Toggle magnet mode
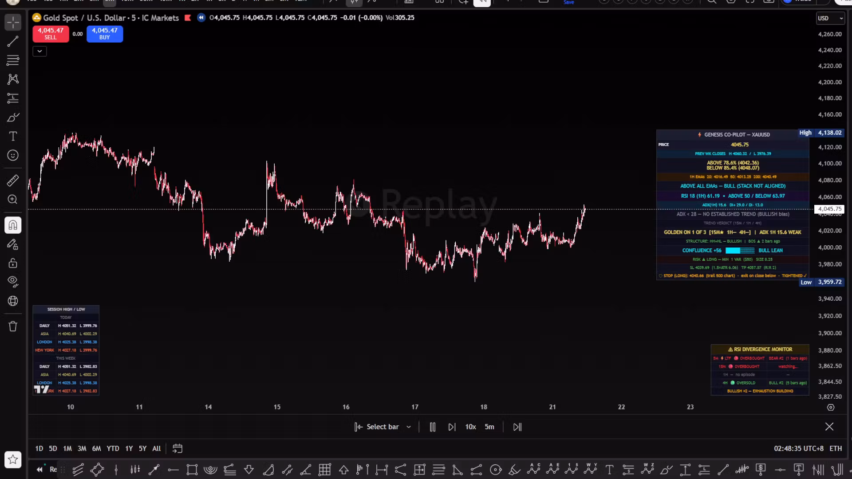 click(13, 225)
